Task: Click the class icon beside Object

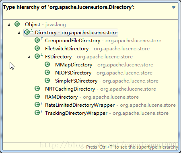Action: (x=17, y=24)
